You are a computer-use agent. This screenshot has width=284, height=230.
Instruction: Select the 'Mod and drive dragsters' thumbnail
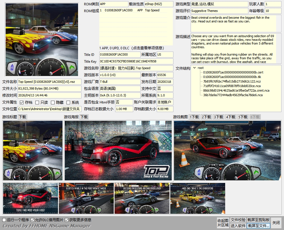(197, 198)
